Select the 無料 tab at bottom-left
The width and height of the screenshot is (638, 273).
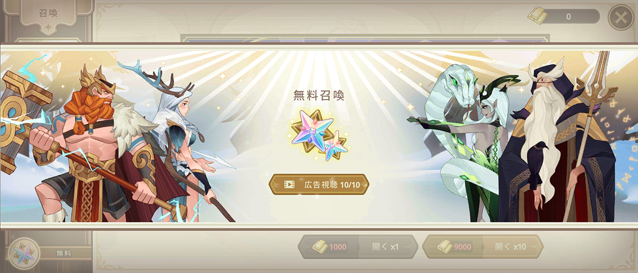[64, 253]
